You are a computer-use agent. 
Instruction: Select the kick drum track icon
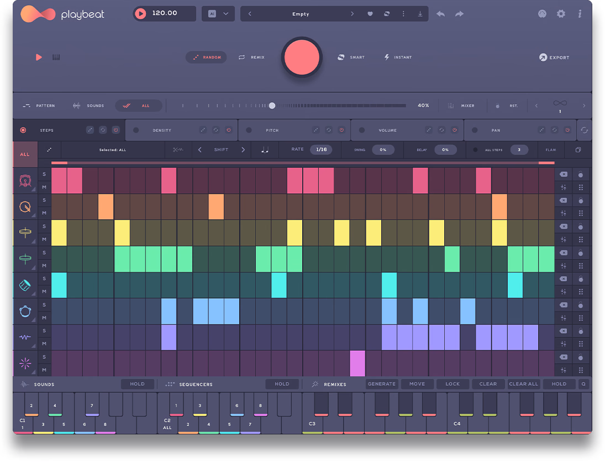[25, 180]
